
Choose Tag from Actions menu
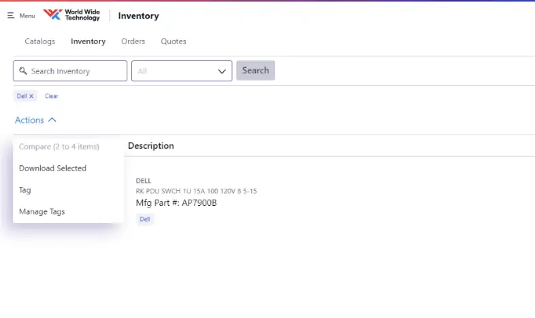pos(25,190)
